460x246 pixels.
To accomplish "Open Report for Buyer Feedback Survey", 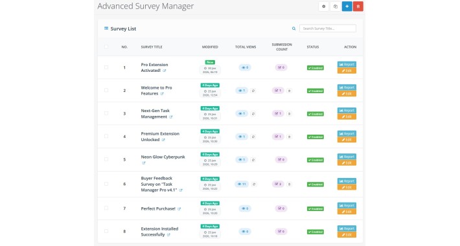I will (347, 181).
